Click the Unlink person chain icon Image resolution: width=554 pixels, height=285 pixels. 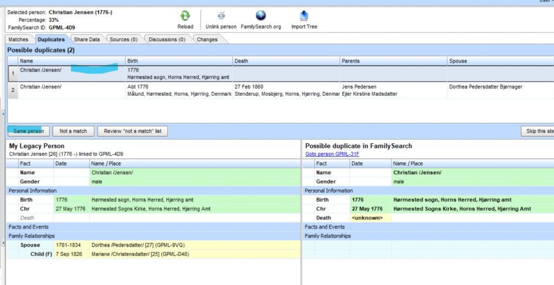coord(221,16)
